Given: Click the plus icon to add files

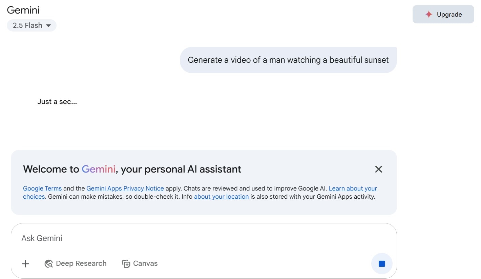Looking at the screenshot, I should point(25,264).
